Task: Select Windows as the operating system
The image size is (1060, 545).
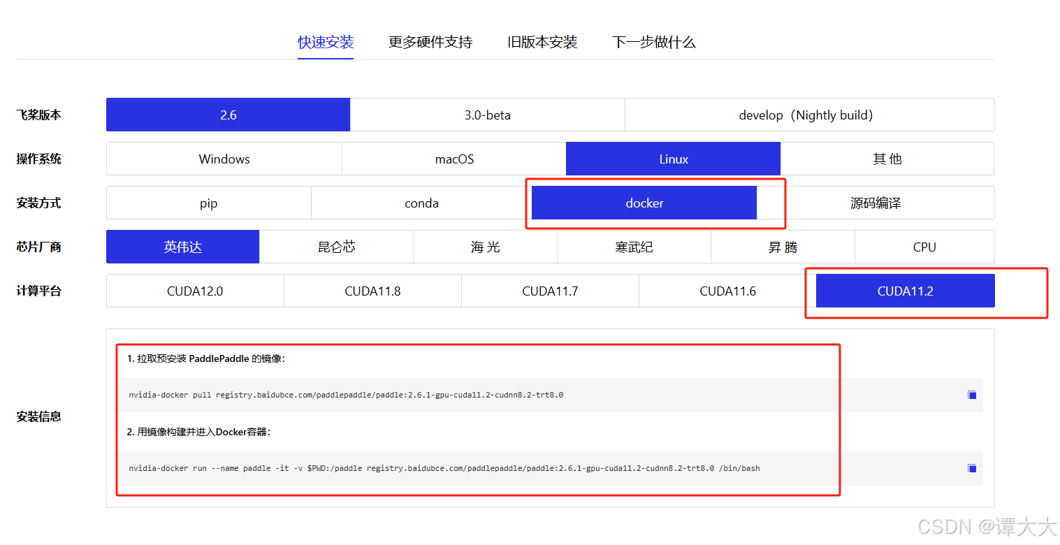Action: click(224, 159)
